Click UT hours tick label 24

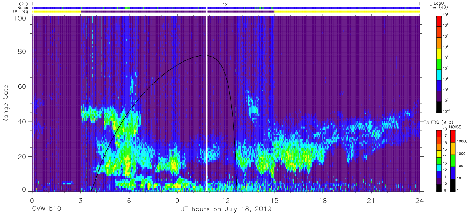click(x=420, y=201)
